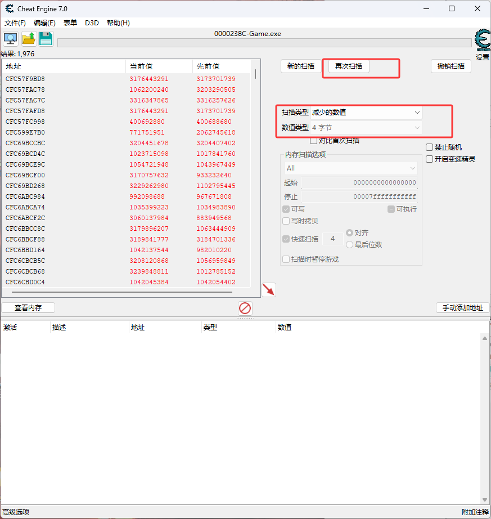
Task: Enable 写时拷贝 checkbox
Action: [x=286, y=221]
